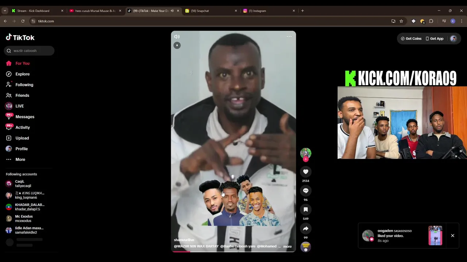Install TikTok as an app icon
Screen dimensions: 467x262
pyautogui.click(x=393, y=21)
